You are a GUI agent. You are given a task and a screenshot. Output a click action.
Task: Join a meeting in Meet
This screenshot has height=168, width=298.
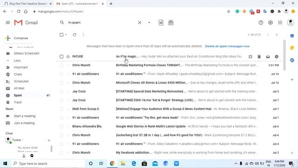pos(24,123)
